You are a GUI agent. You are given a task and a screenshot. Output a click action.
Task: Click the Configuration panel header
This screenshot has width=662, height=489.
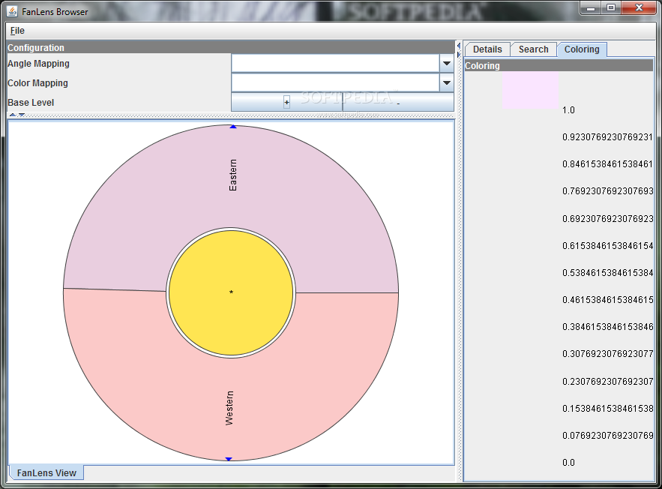click(x=230, y=48)
